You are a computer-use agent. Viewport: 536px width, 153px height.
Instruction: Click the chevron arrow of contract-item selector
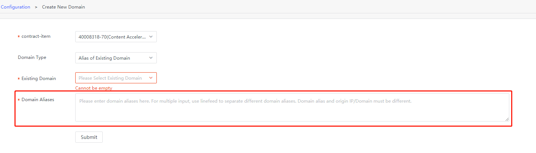point(151,37)
